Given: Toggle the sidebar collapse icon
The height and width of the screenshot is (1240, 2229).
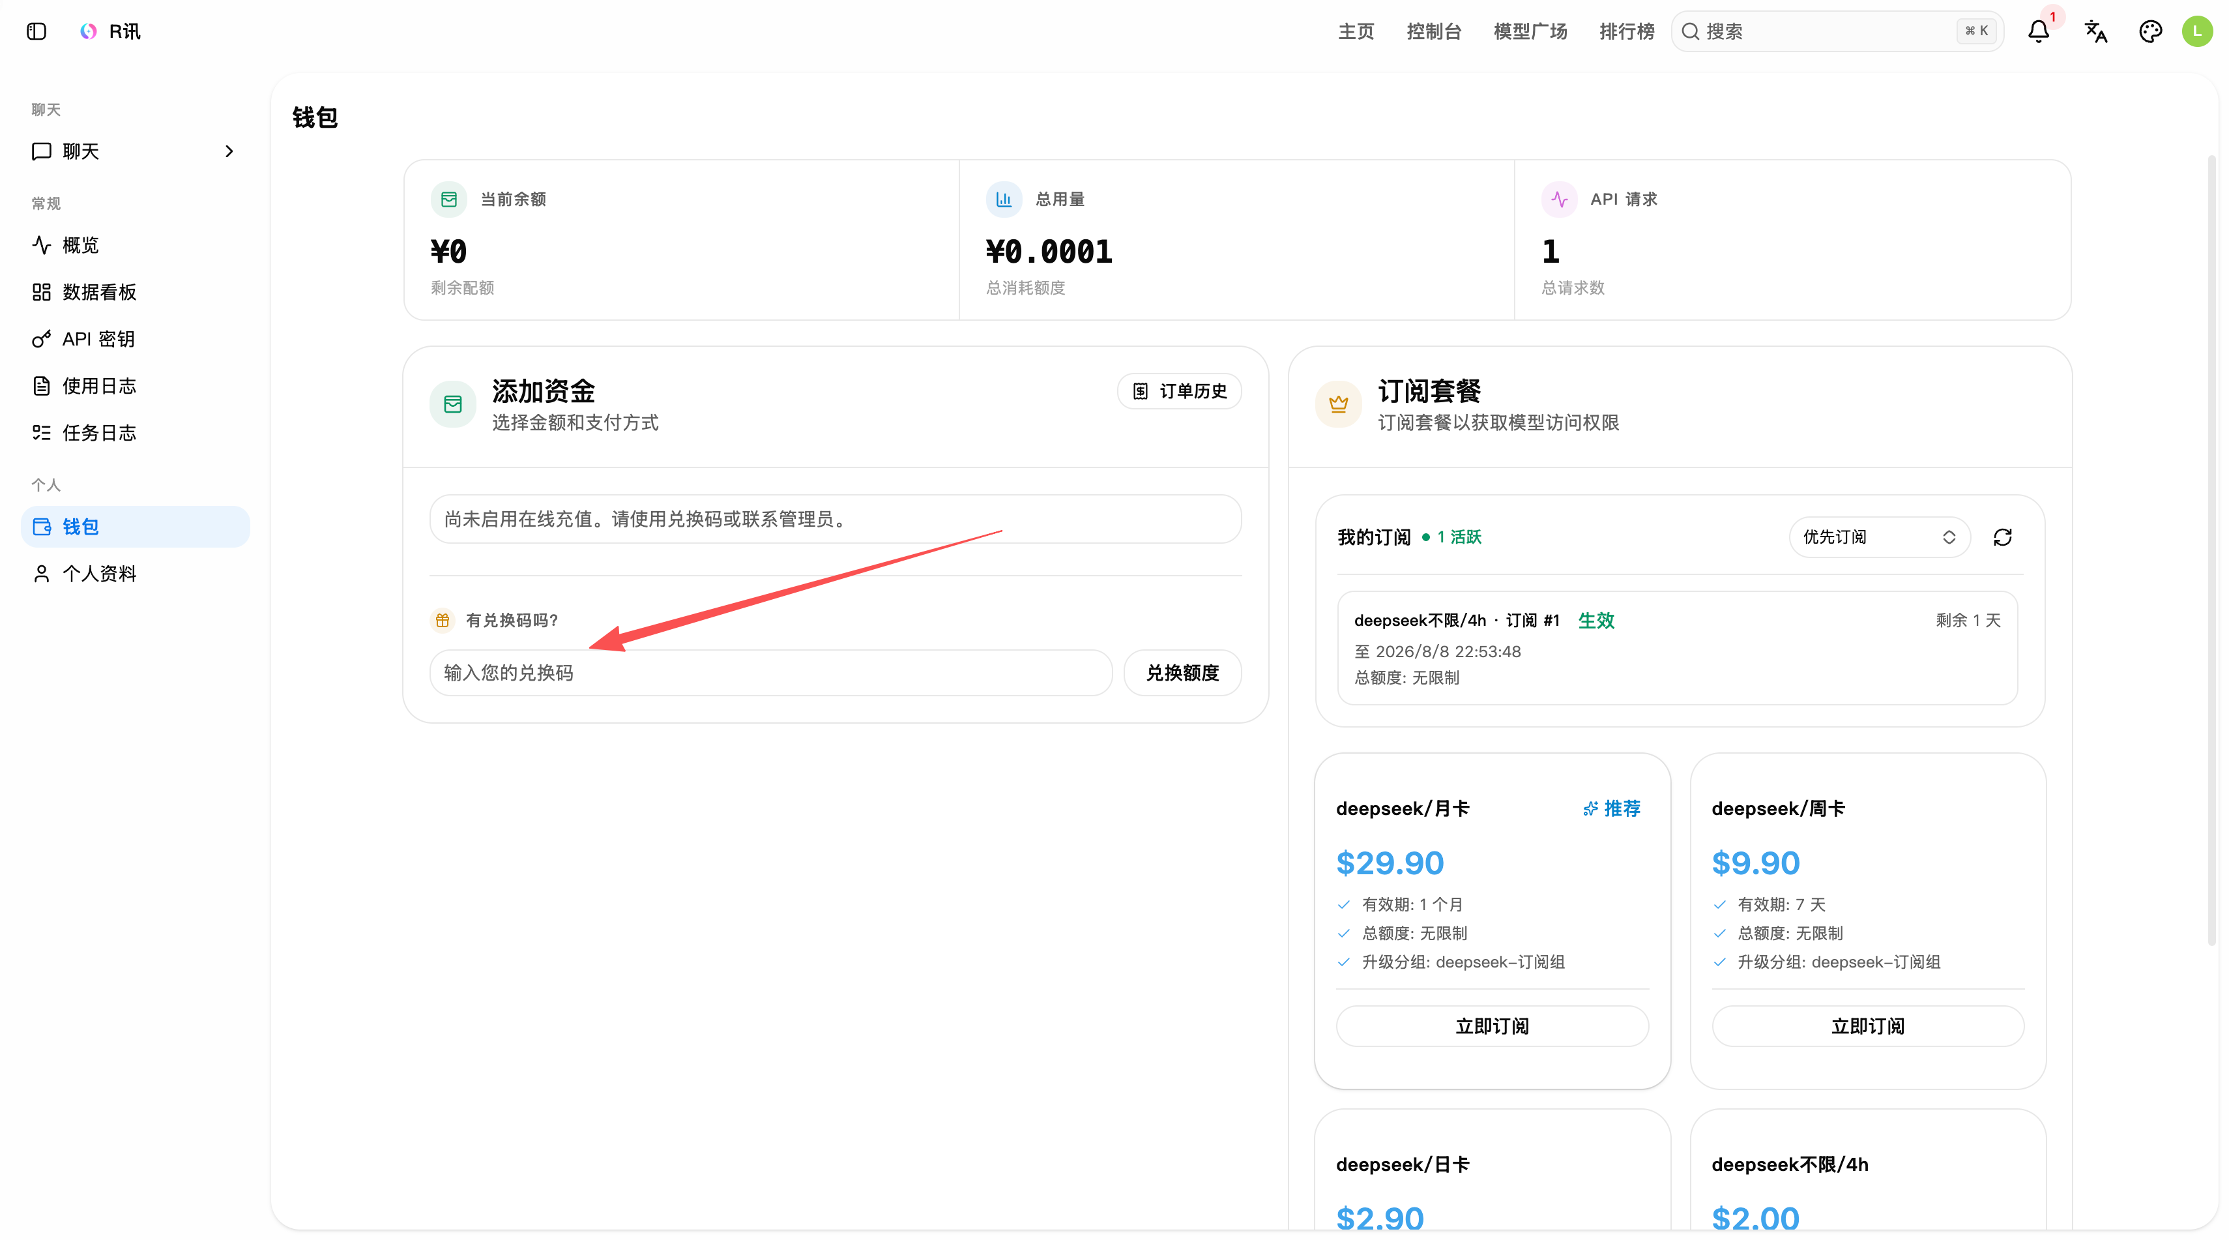Looking at the screenshot, I should click(36, 31).
